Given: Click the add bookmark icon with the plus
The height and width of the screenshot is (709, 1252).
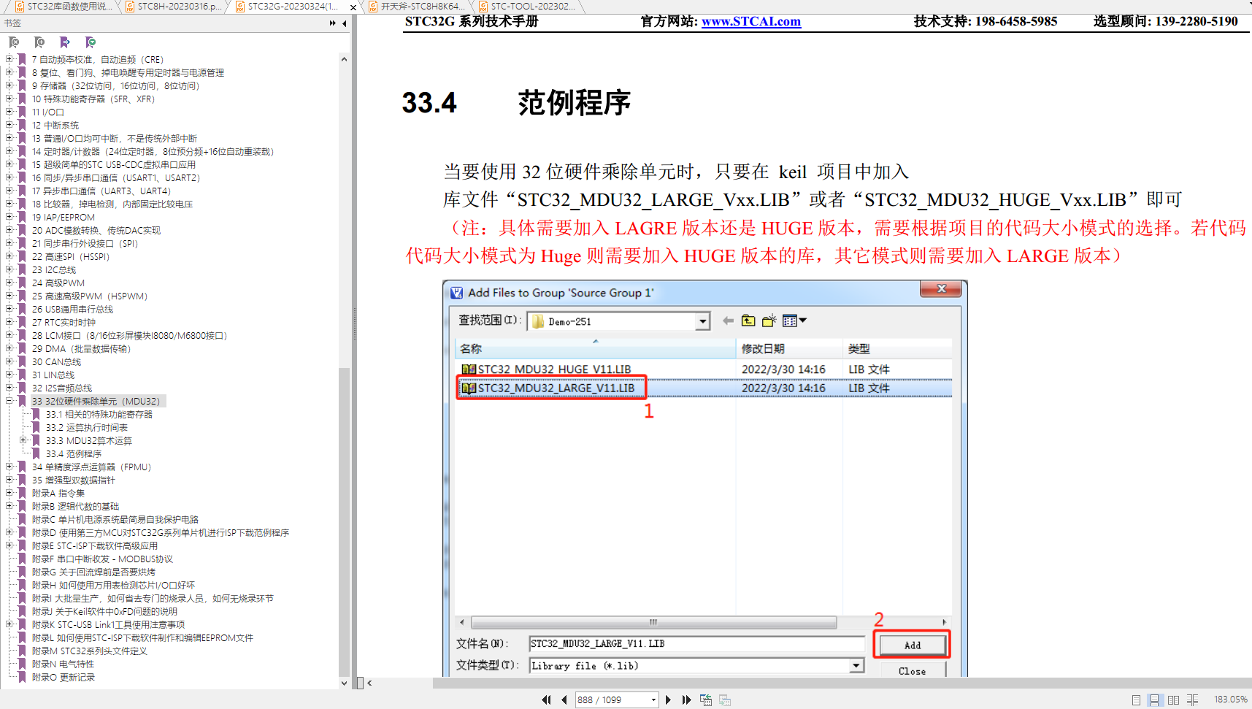Looking at the screenshot, I should [39, 42].
